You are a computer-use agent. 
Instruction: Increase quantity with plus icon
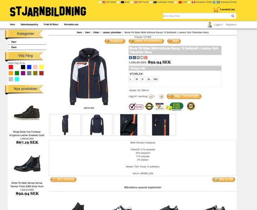161,96
